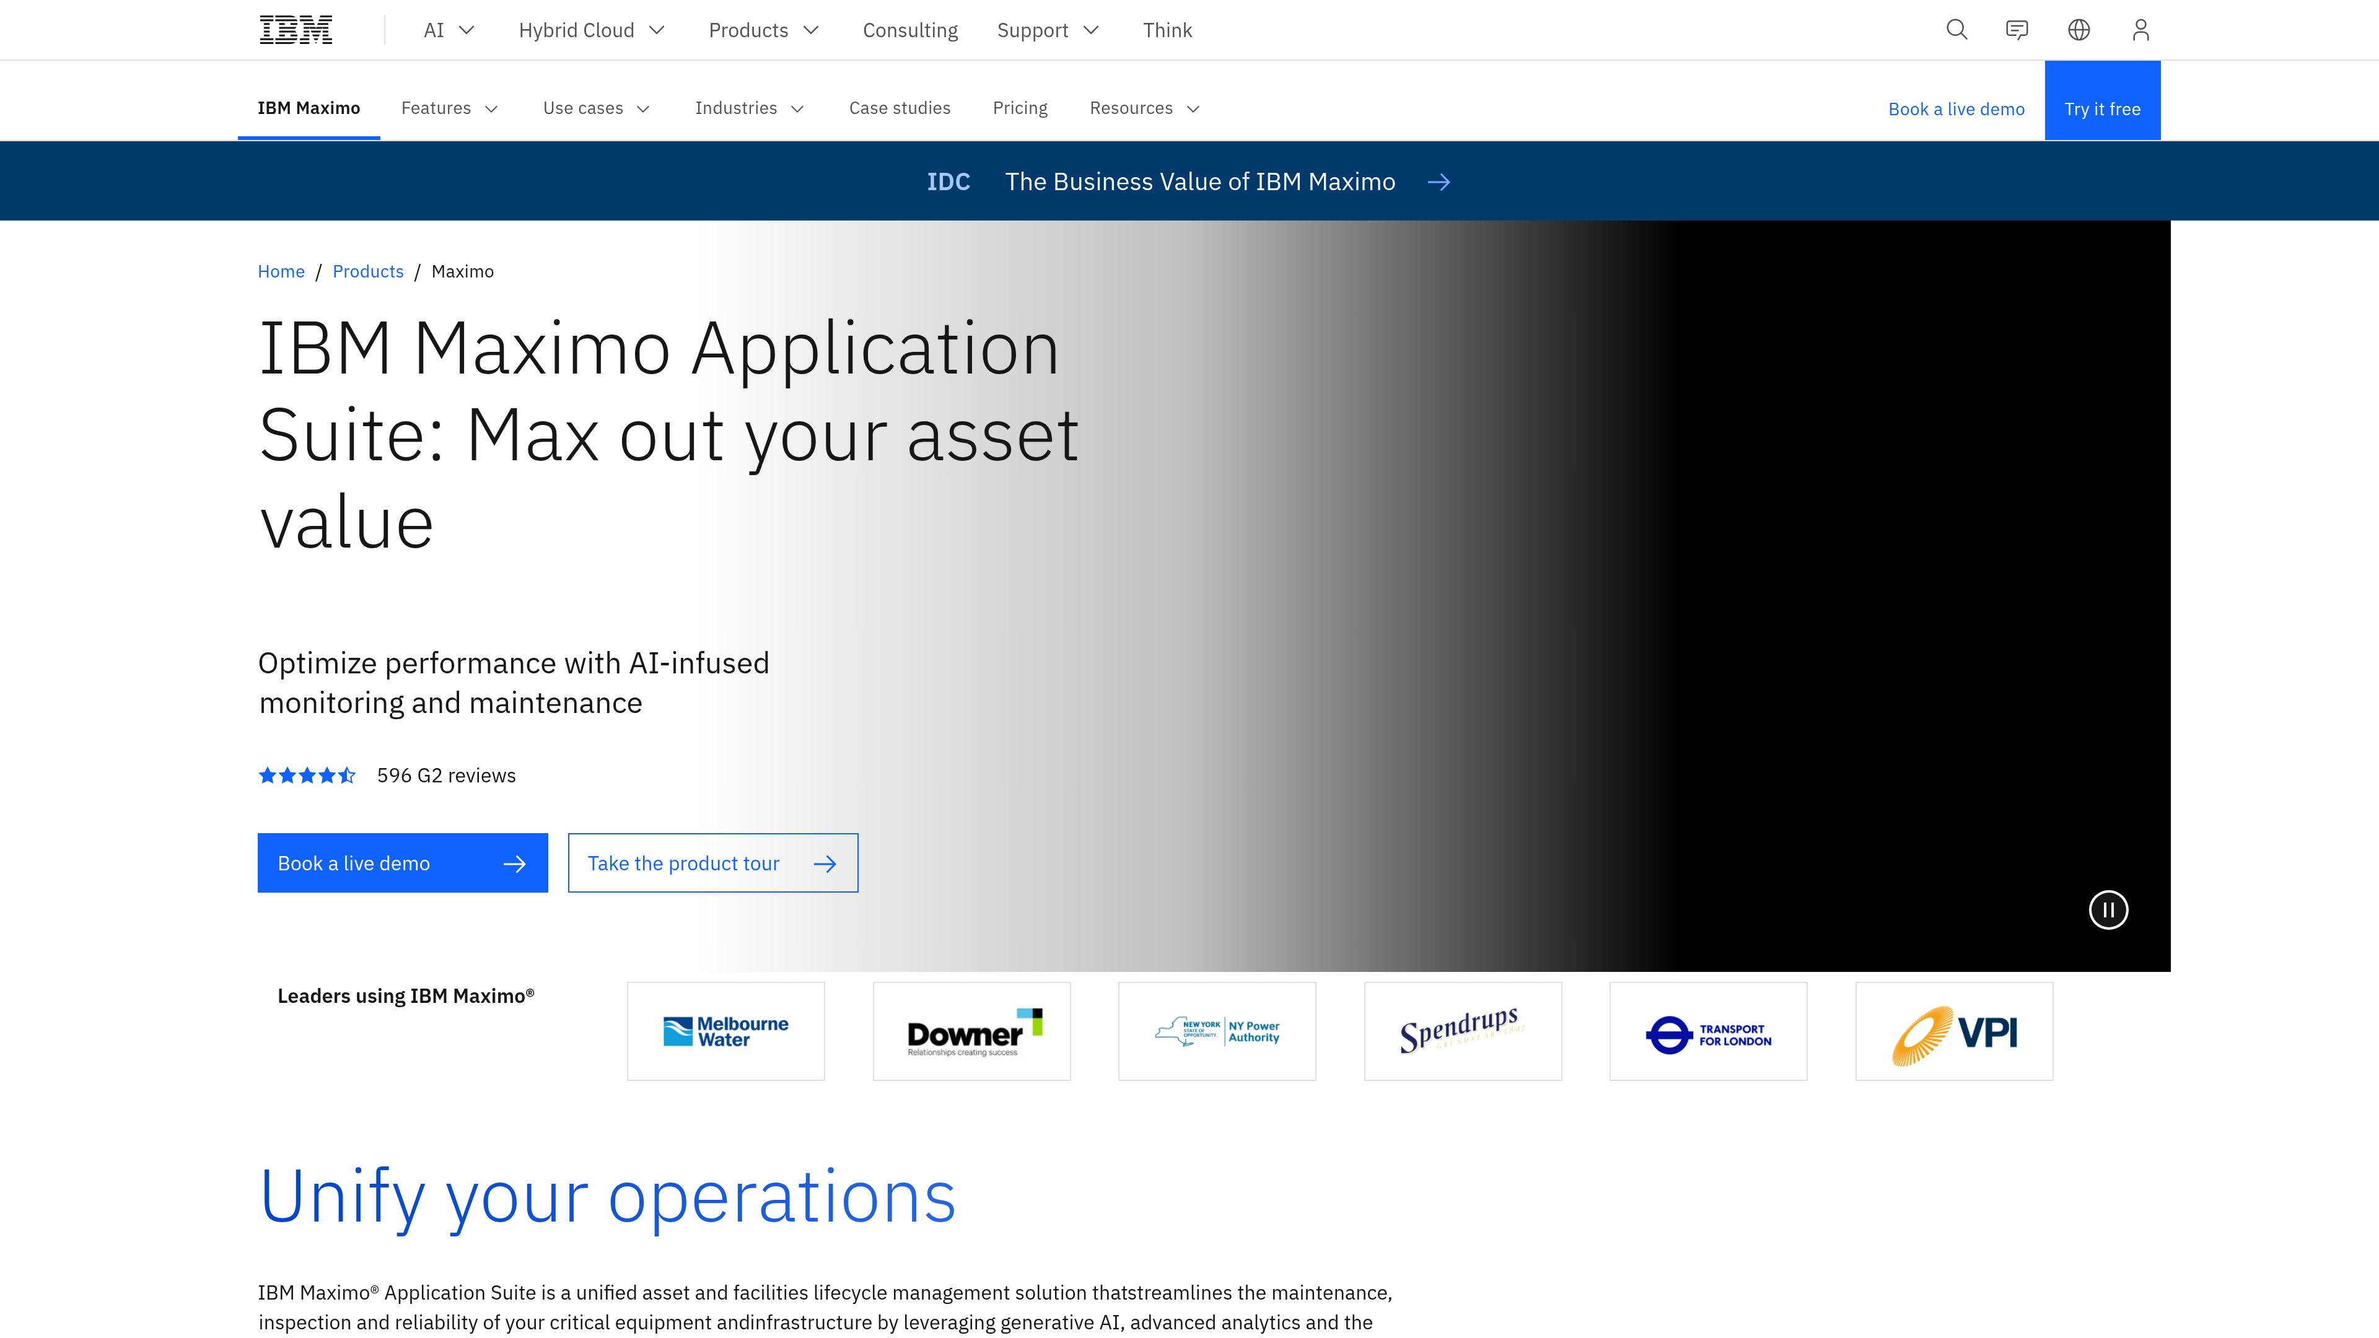Expand the Use cases dropdown
The image size is (2379, 1338).
tap(597, 108)
